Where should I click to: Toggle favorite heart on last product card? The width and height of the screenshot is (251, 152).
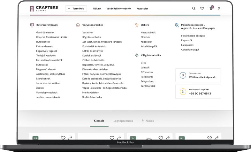click(x=209, y=138)
